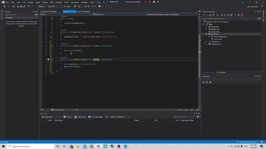Image resolution: width=266 pixels, height=149 pixels.
Task: Toggle the bookmark toolbar icon
Action: (100, 7)
